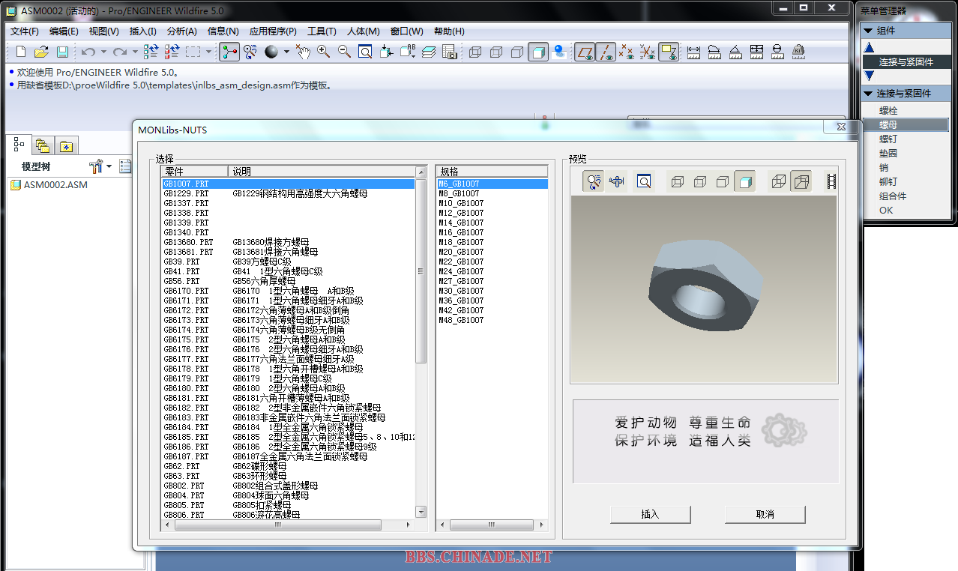Toggle shaded display mode in preview toolbar
The width and height of the screenshot is (958, 571).
(x=744, y=181)
